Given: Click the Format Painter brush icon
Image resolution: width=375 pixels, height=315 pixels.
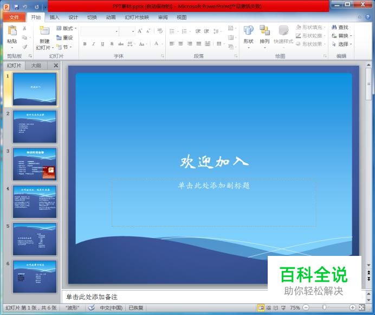Looking at the screenshot, I should tap(24, 47).
